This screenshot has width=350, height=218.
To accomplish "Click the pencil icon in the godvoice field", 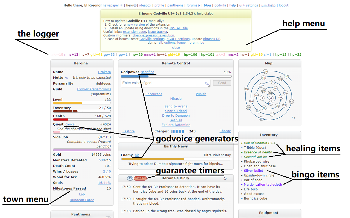I will click(207, 84).
